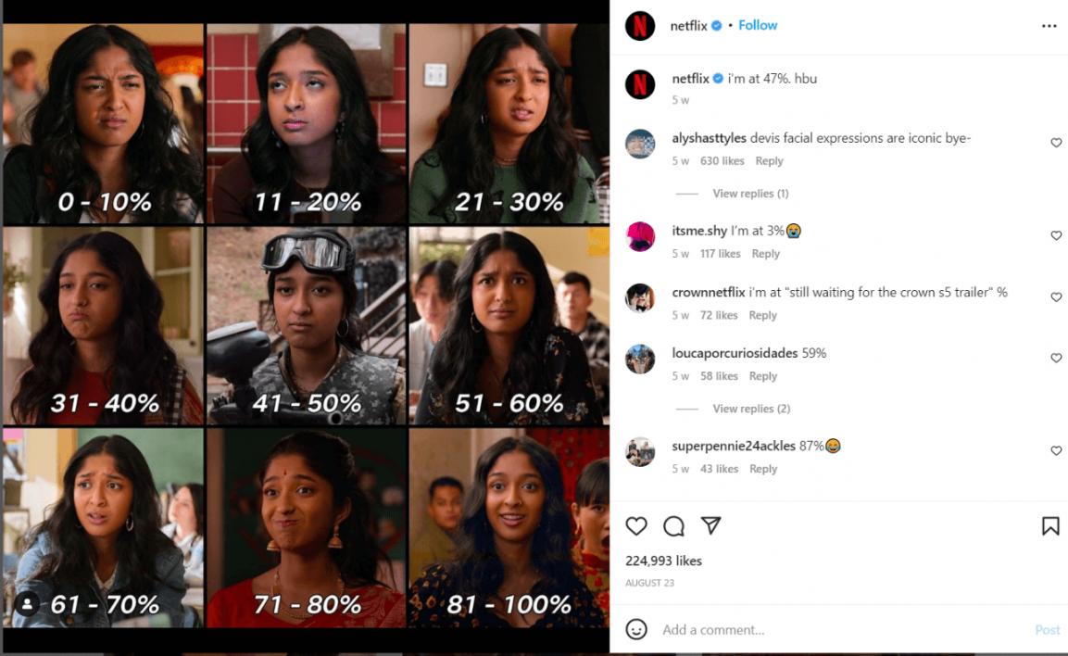The width and height of the screenshot is (1068, 656).
Task: Open the more options three-dot menu
Action: coord(1049,26)
